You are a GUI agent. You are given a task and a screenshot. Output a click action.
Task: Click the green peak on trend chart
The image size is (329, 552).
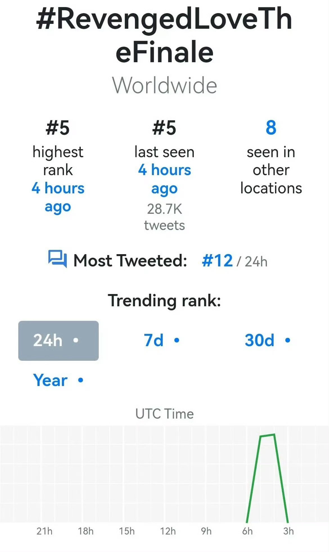click(x=267, y=435)
